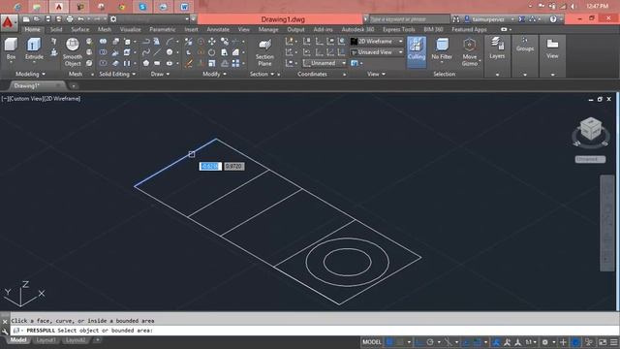Screen dimensions: 620x349
Task: Open the Home ribbon tab
Action: coord(32,29)
